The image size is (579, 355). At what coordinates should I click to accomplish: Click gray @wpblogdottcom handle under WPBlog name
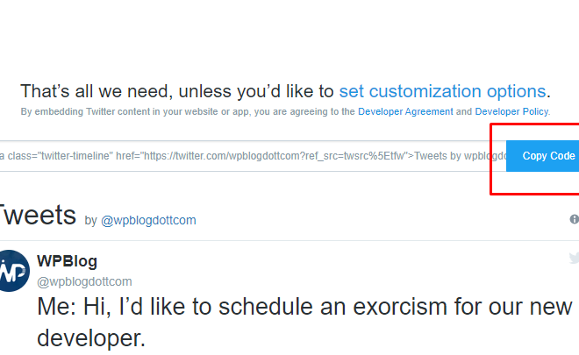click(x=84, y=281)
